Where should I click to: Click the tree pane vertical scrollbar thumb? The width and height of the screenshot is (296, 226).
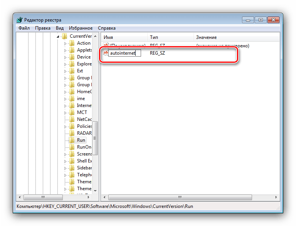click(95, 138)
